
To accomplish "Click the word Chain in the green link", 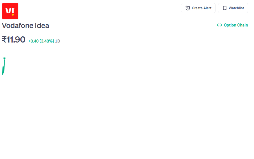I will click(242, 25).
